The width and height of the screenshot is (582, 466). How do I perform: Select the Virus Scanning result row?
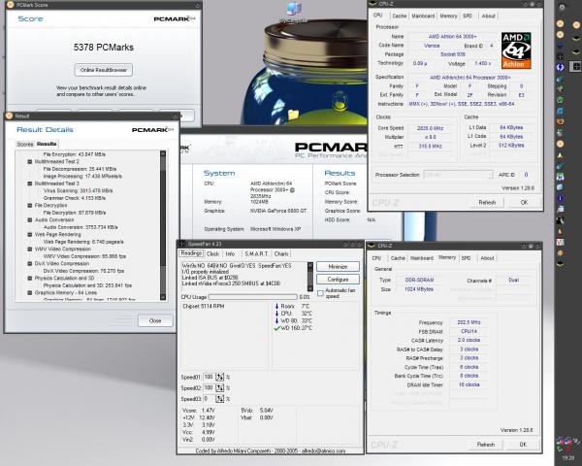(78, 190)
